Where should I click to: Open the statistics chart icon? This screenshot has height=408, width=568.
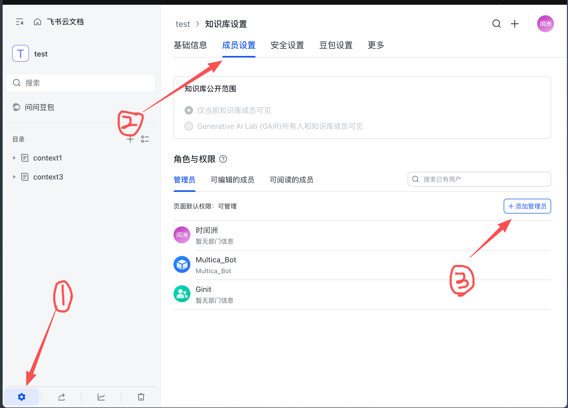[101, 397]
